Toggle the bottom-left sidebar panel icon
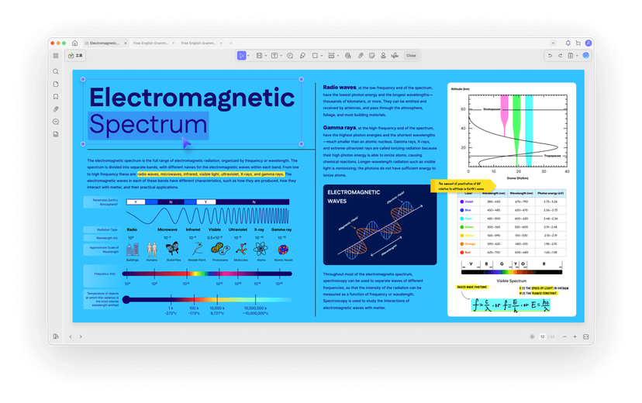This screenshot has width=642, height=403. pos(56,336)
